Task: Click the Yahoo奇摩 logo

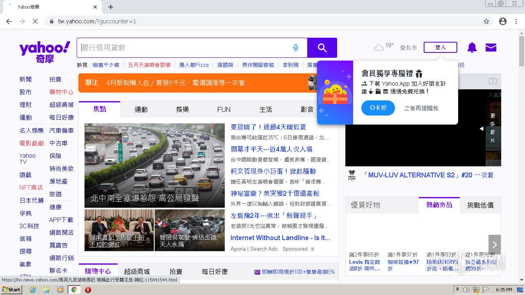Action: (44, 52)
